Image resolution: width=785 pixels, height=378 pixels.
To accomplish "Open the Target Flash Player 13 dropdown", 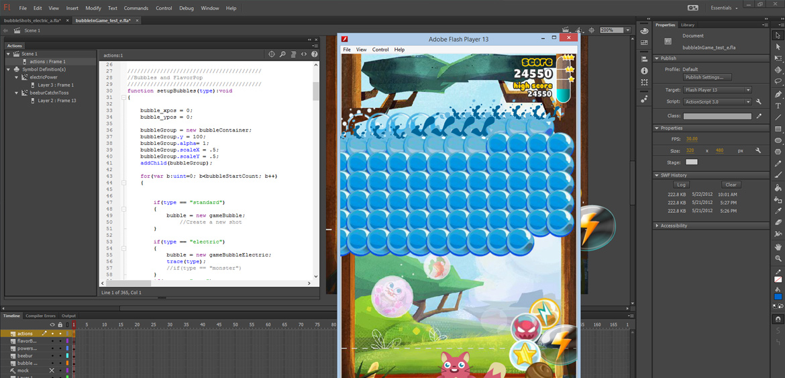I will tap(717, 90).
